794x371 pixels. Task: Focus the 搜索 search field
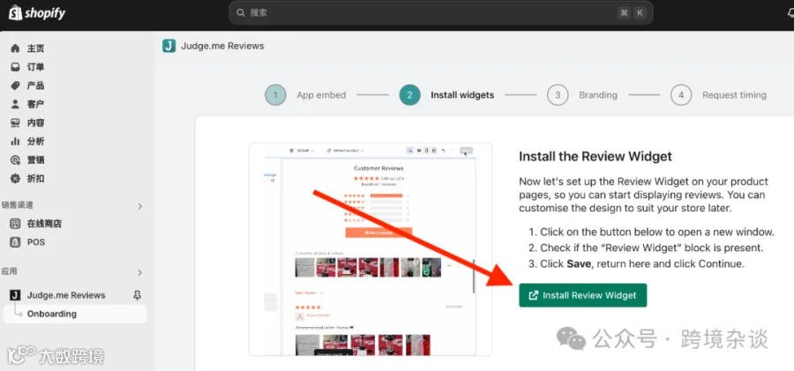[440, 12]
